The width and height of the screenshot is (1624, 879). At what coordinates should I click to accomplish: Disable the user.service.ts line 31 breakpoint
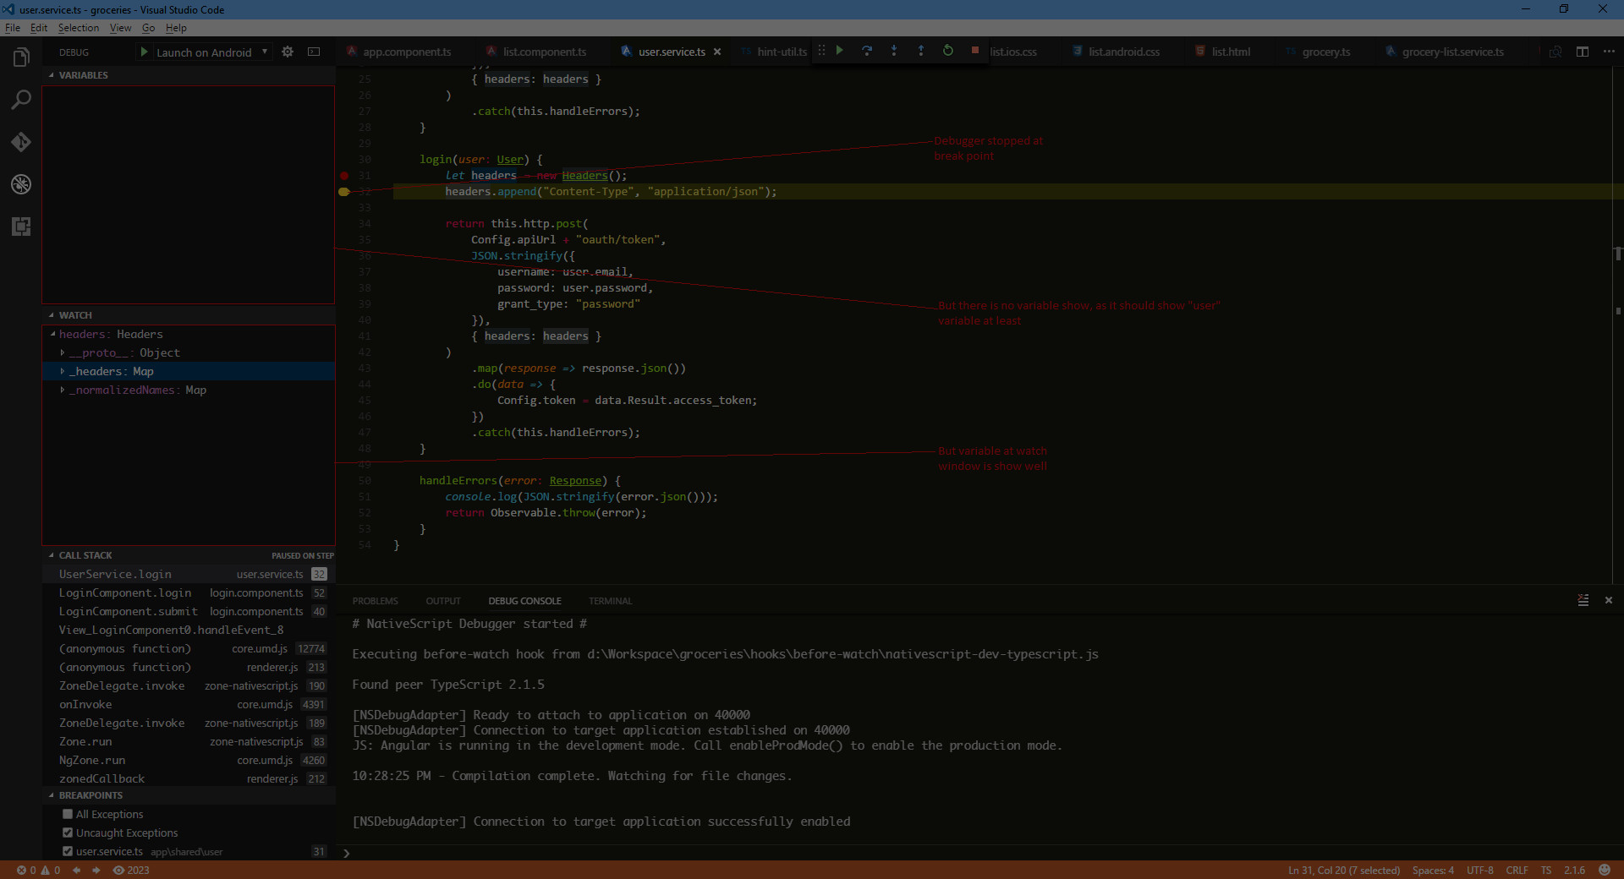[68, 851]
